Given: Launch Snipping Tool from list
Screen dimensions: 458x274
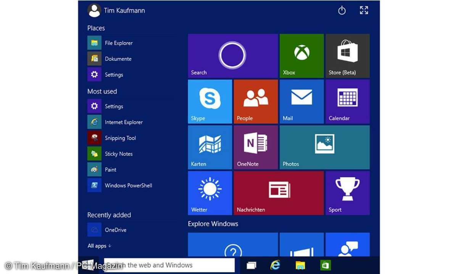Looking at the screenshot, I should pyautogui.click(x=112, y=138).
